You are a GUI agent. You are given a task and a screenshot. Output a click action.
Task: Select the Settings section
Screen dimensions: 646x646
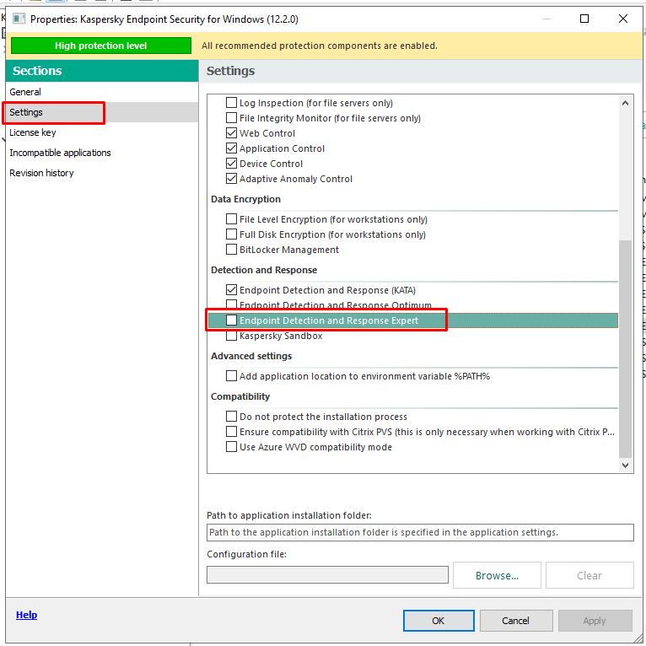point(102,112)
